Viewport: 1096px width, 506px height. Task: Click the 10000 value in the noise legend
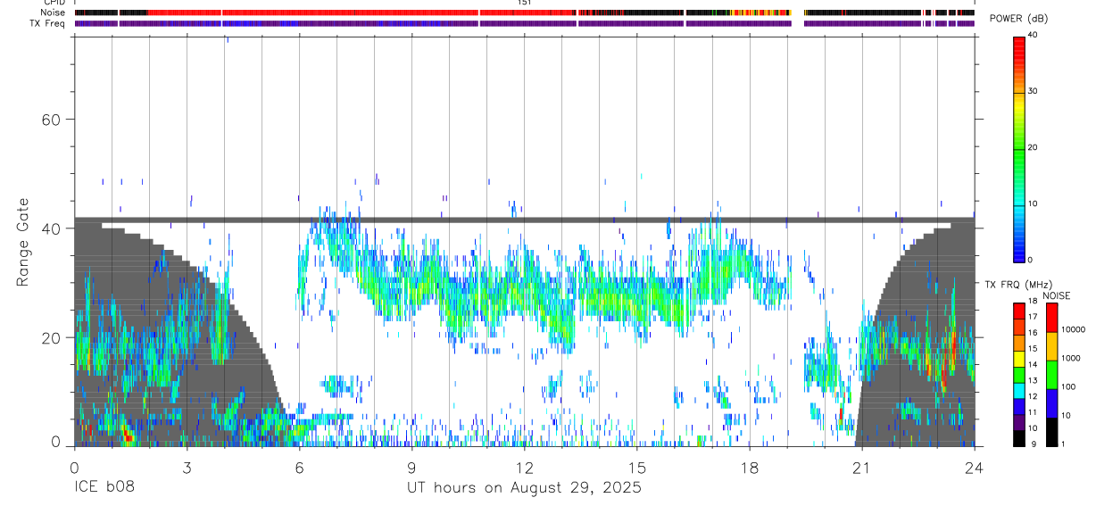[x=1072, y=329]
